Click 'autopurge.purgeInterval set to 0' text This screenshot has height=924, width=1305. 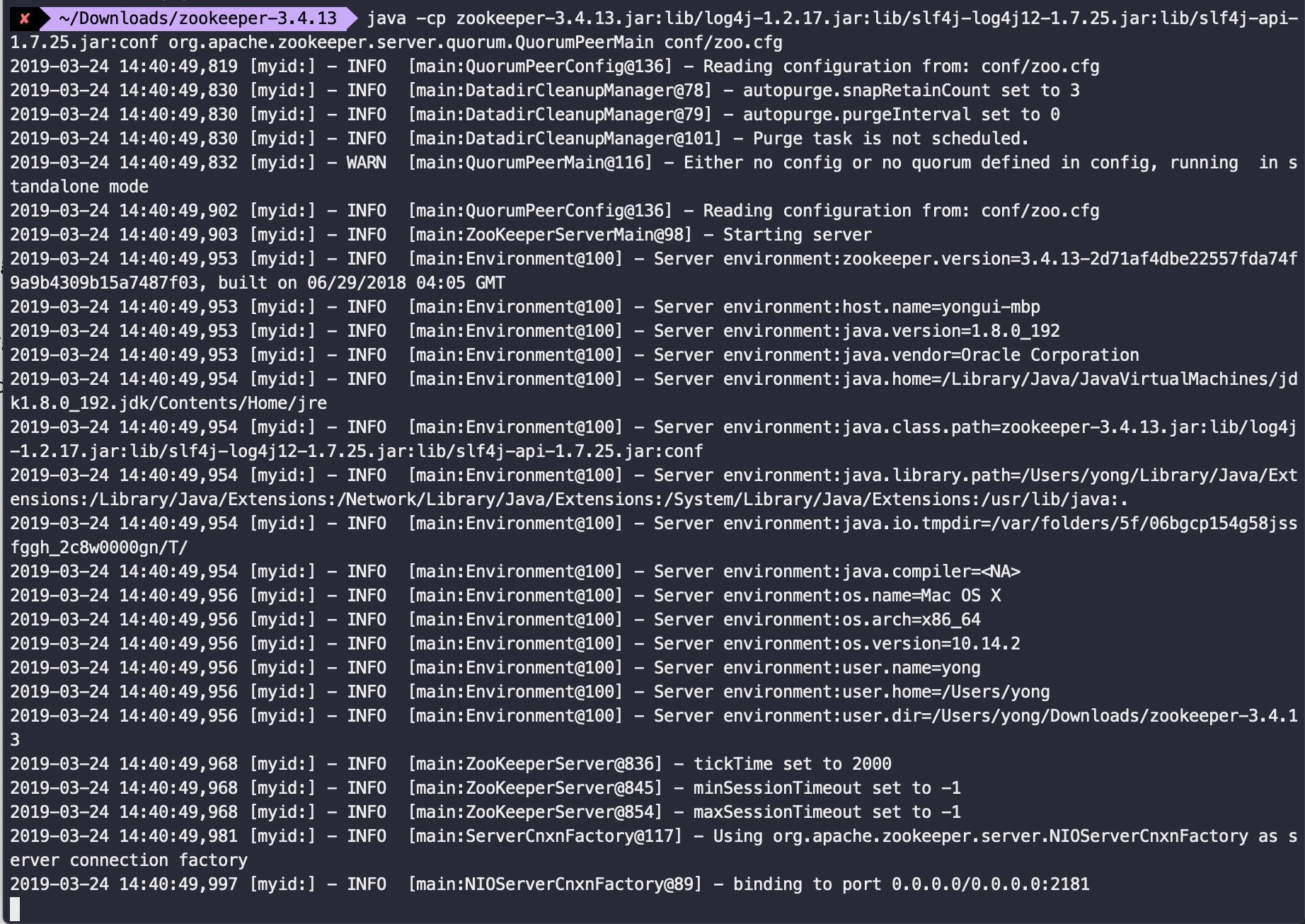click(902, 115)
